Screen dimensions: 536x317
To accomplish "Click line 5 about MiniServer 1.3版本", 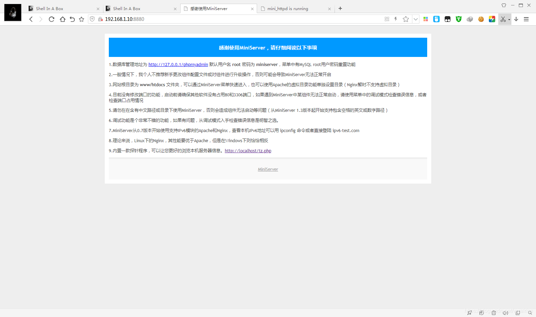I will pos(248,110).
